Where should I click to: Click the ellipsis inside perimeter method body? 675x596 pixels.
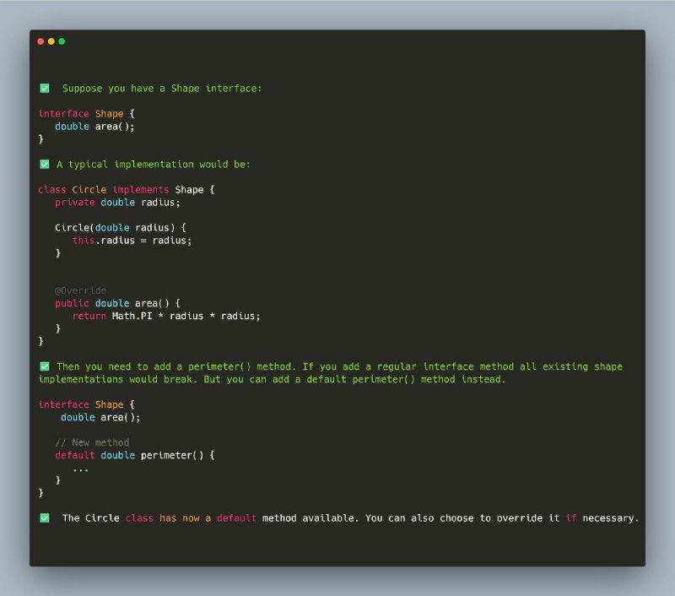(x=80, y=470)
